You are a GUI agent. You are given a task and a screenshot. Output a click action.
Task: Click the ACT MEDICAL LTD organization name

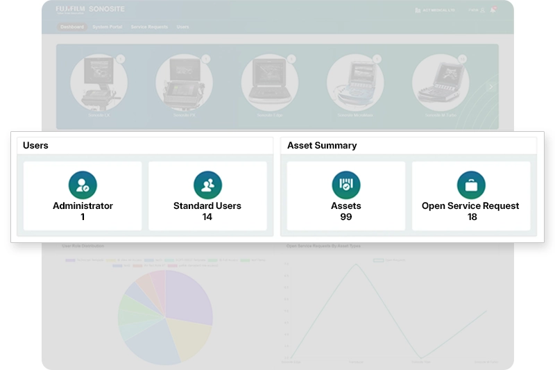click(439, 10)
